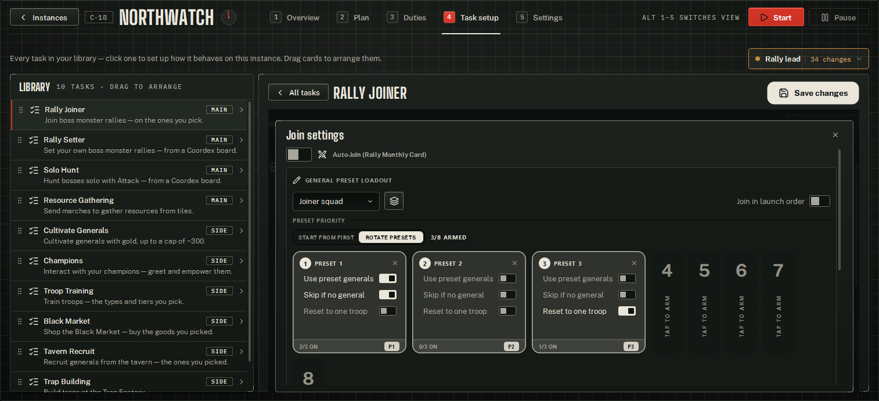Image resolution: width=879 pixels, height=401 pixels.
Task: Click the checklist icon on Troop Training row
Action: tap(34, 291)
